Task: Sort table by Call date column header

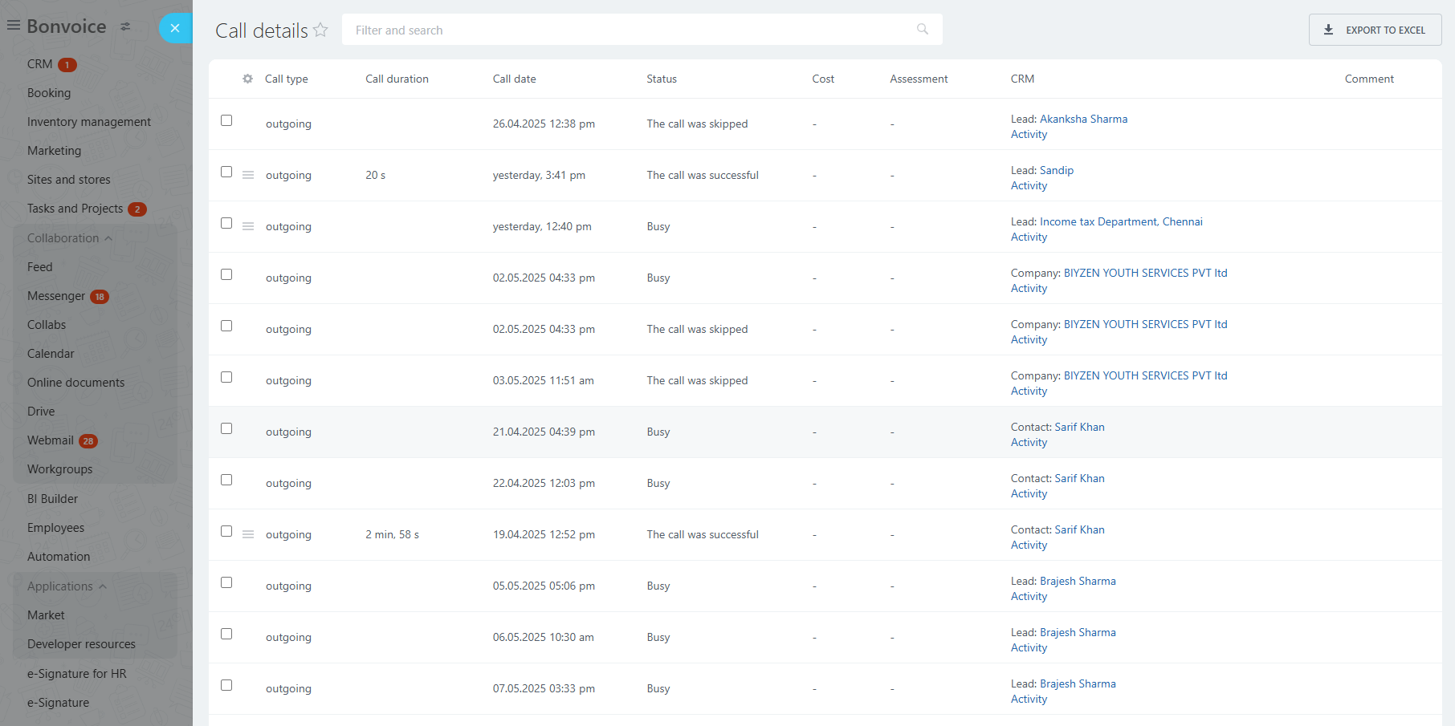Action: (514, 79)
